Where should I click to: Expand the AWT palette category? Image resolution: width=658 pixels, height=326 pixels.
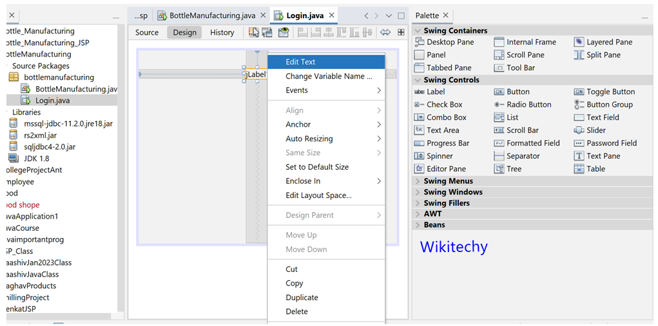418,214
